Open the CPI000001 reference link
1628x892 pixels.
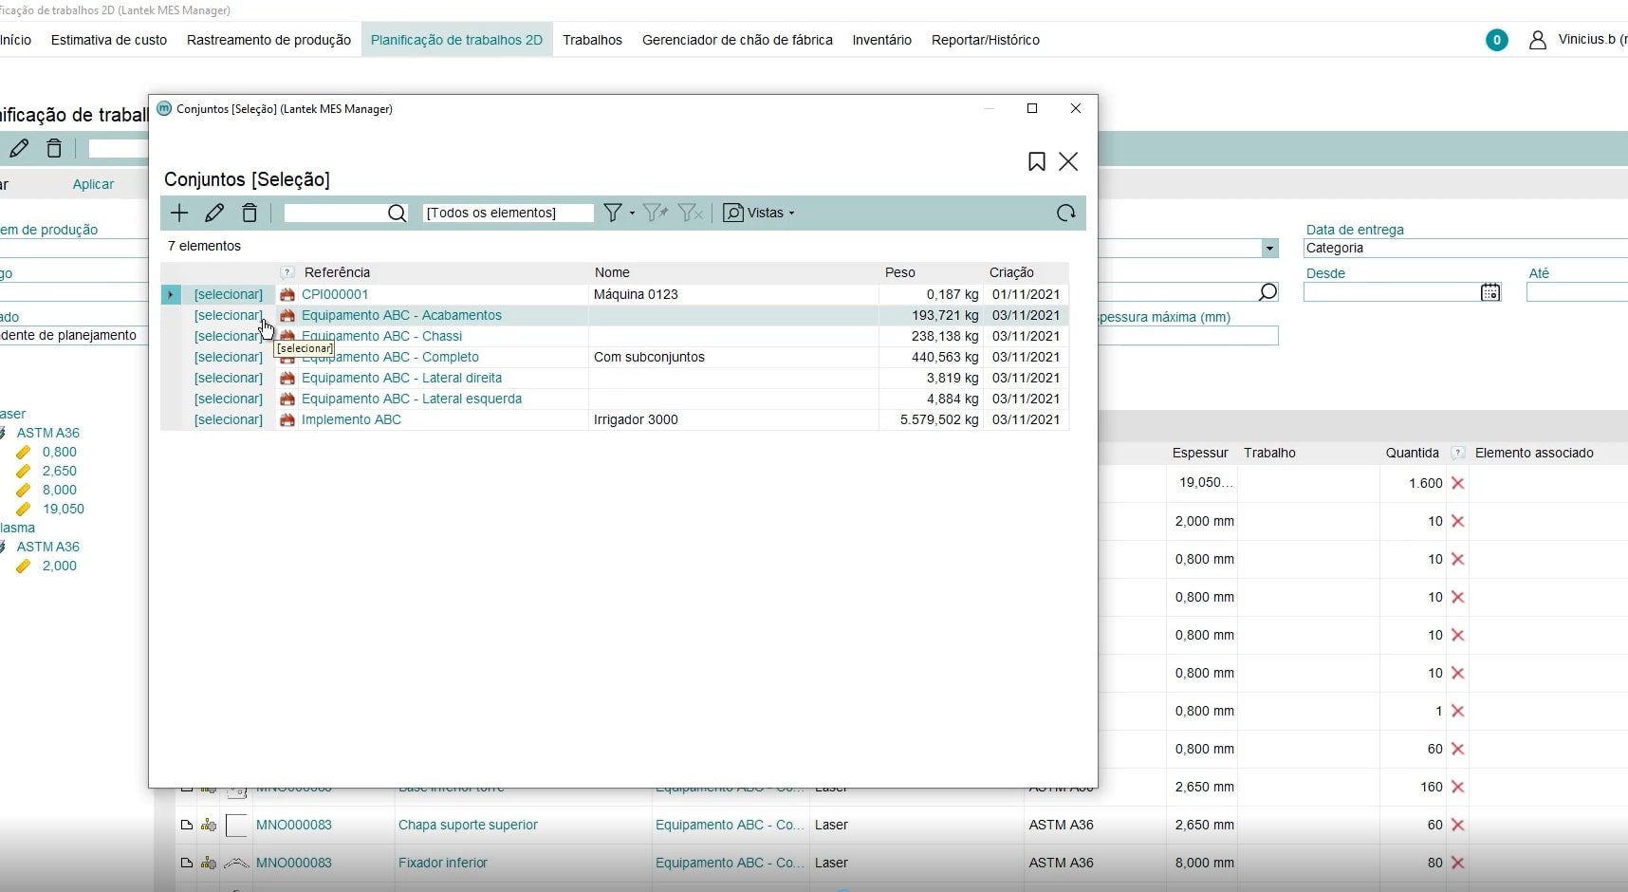tap(335, 294)
